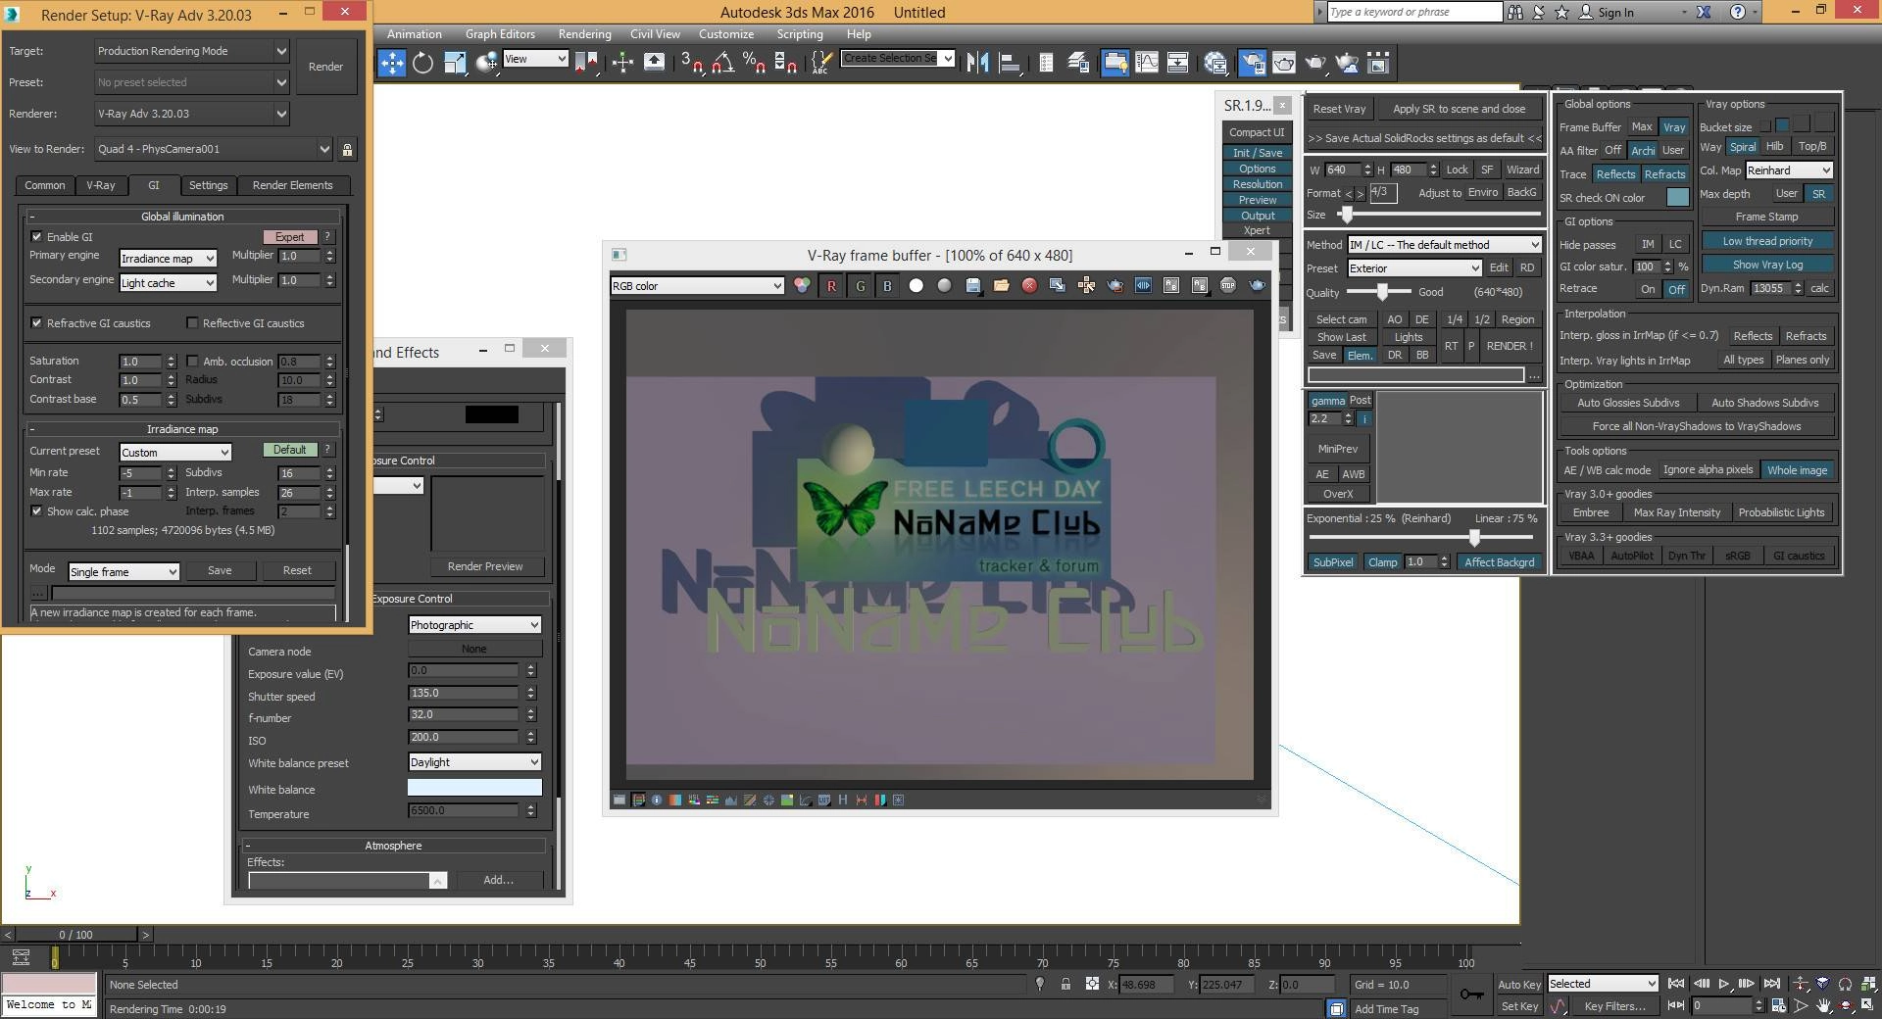Uncheck Show calc. phase
Image resolution: width=1882 pixels, height=1019 pixels.
pyautogui.click(x=36, y=511)
